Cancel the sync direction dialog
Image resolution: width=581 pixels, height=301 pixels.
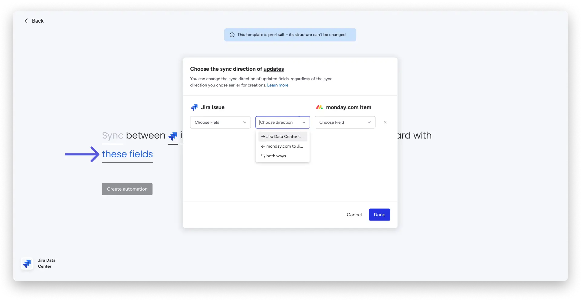[x=354, y=214]
